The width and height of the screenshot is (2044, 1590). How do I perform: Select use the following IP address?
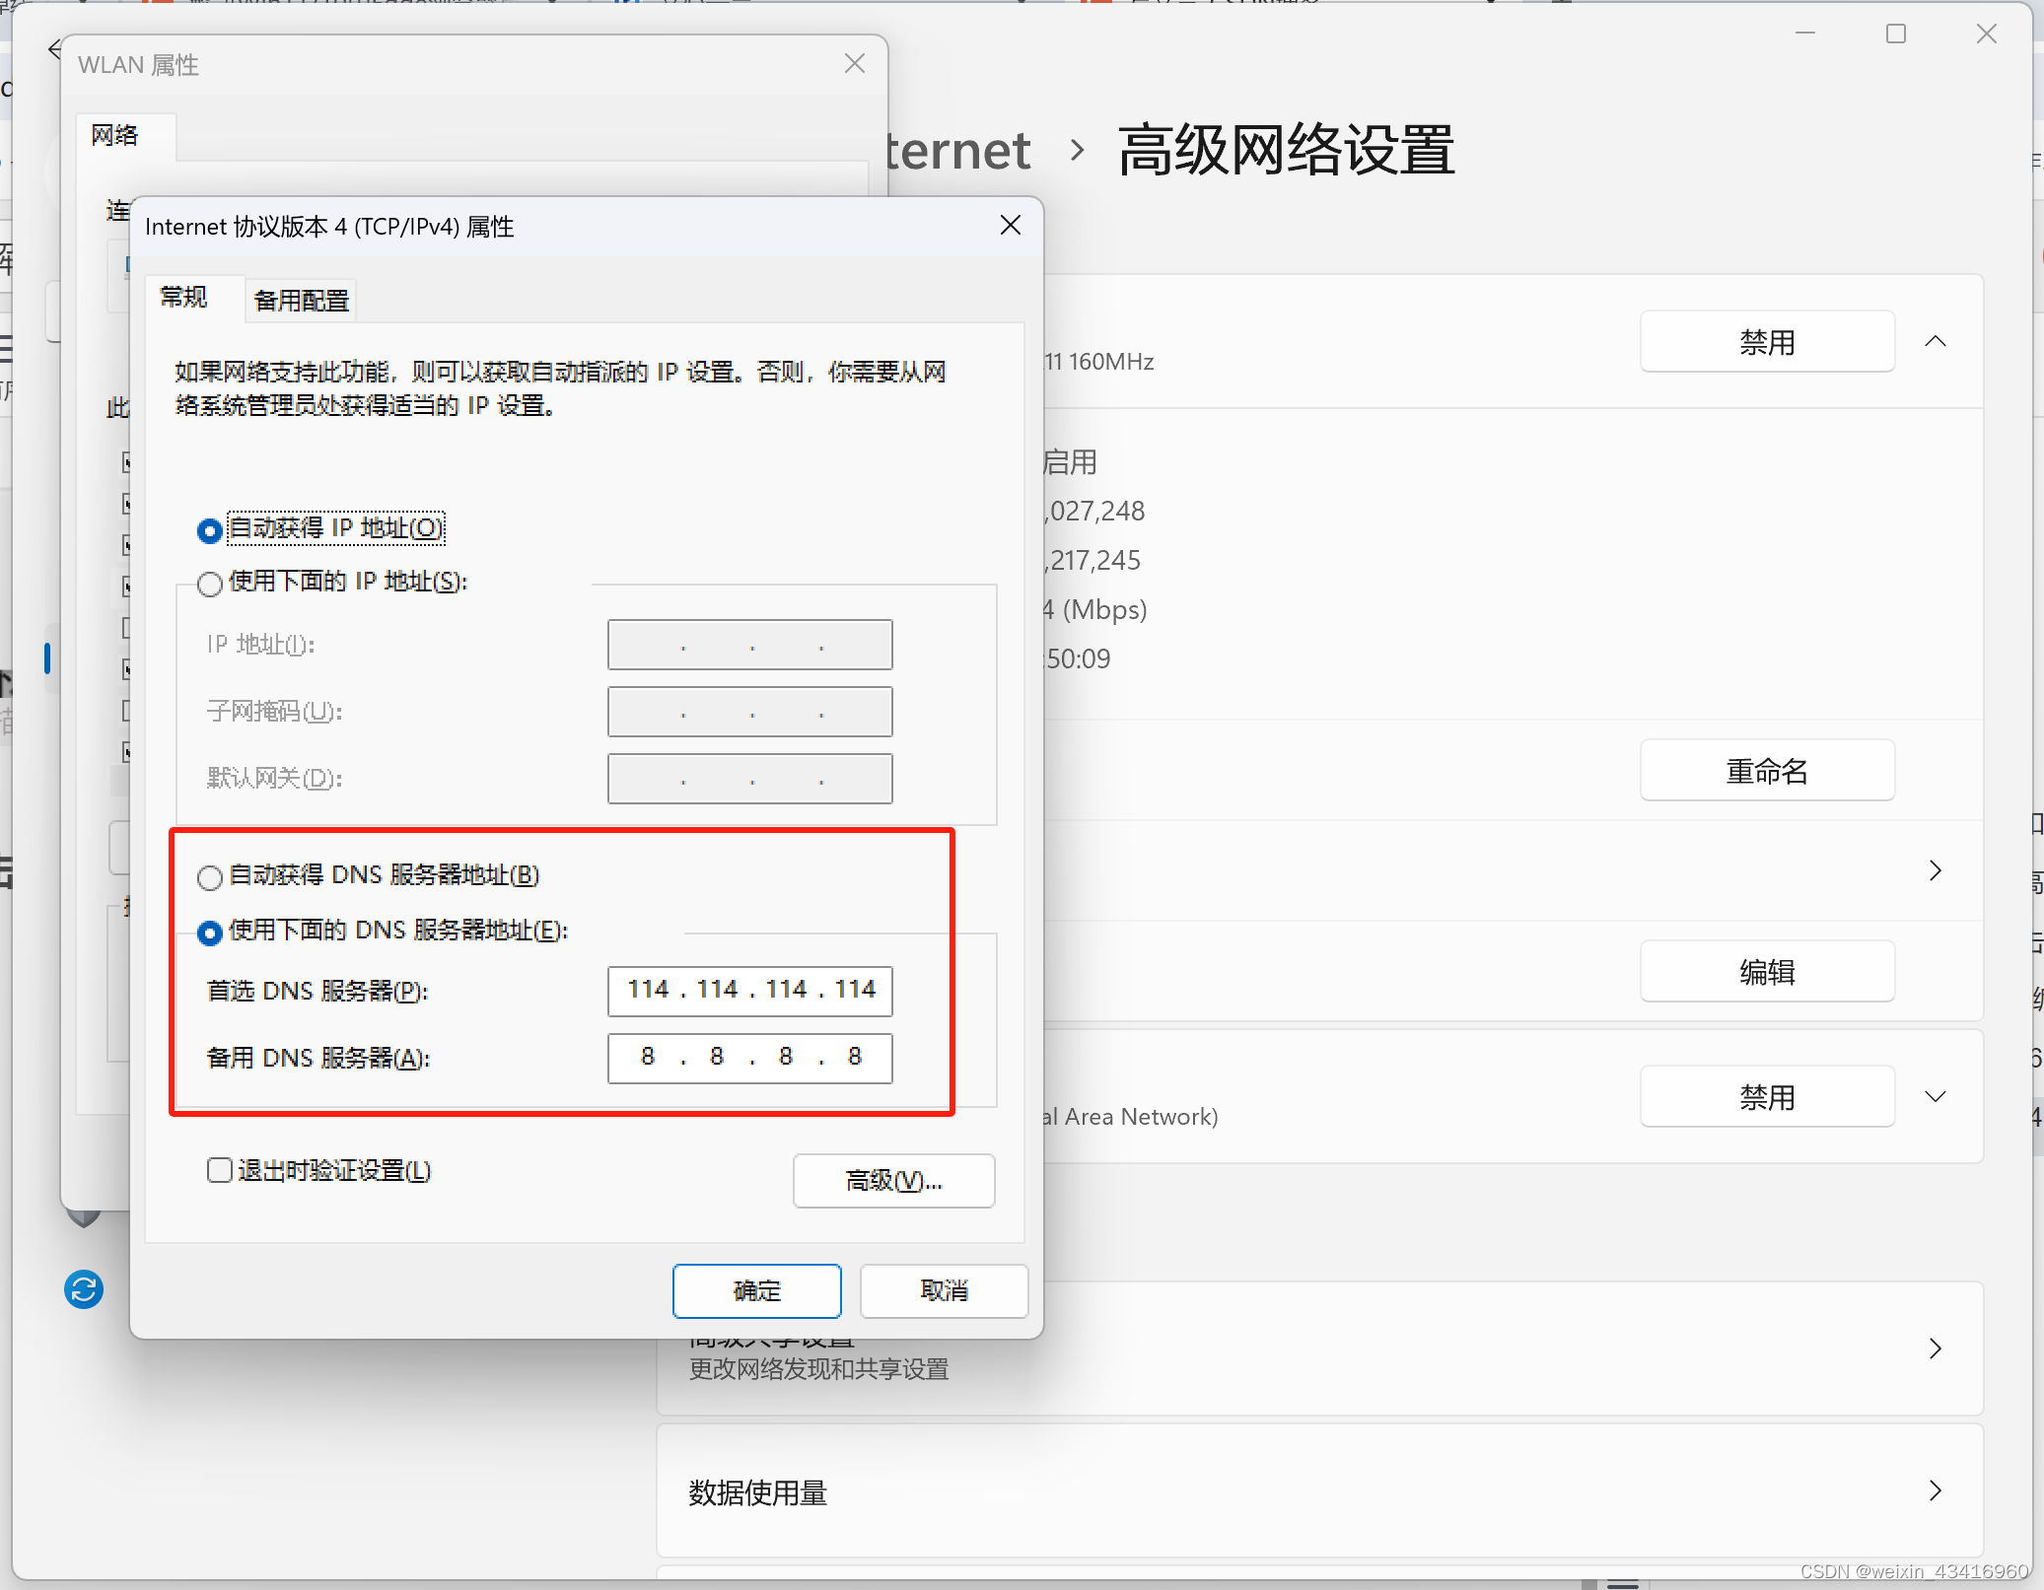[210, 584]
